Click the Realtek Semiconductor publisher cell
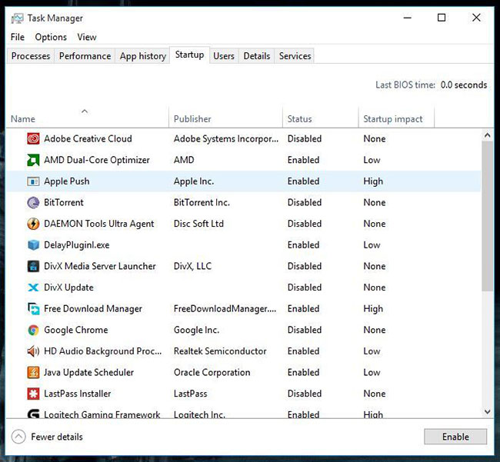Image resolution: width=500 pixels, height=462 pixels. pos(220,351)
